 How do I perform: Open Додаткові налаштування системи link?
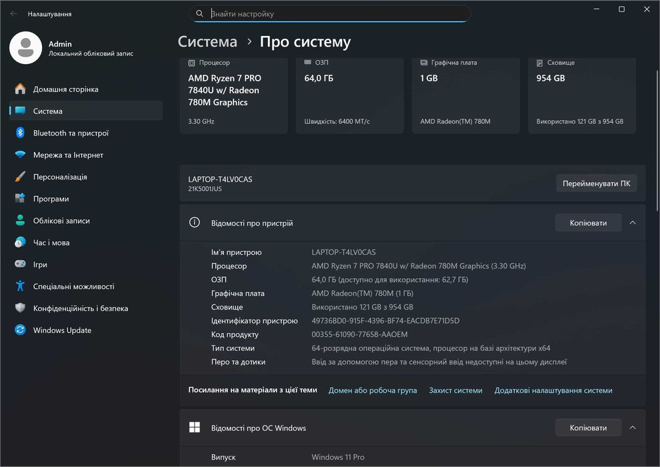(553, 390)
